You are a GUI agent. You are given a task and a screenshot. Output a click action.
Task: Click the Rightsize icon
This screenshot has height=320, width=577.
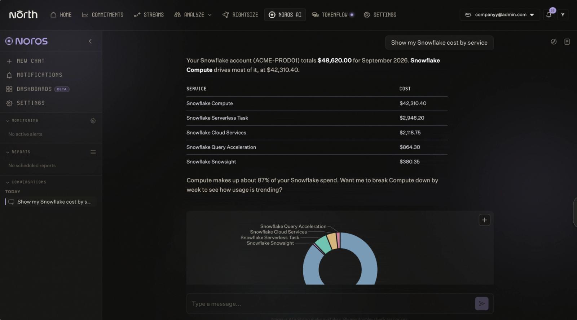[x=226, y=15]
